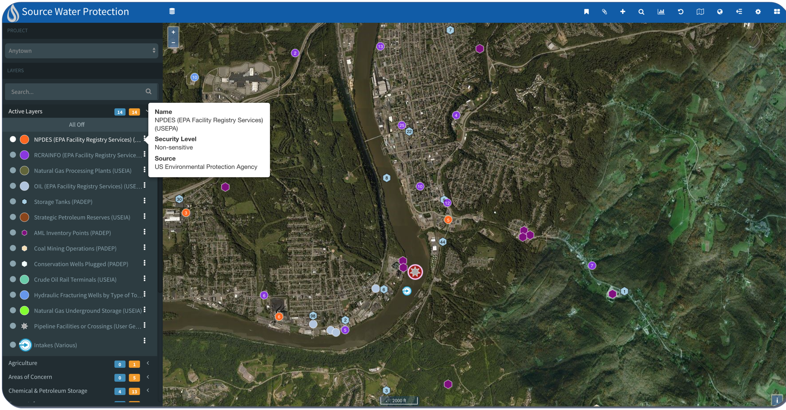Open the folded map icon
The height and width of the screenshot is (410, 786).
tap(700, 12)
